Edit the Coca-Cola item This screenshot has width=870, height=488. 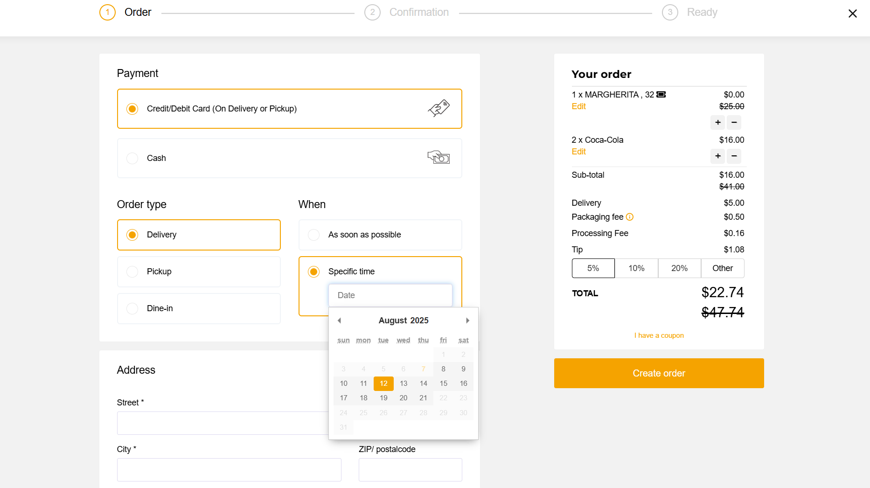(x=578, y=152)
